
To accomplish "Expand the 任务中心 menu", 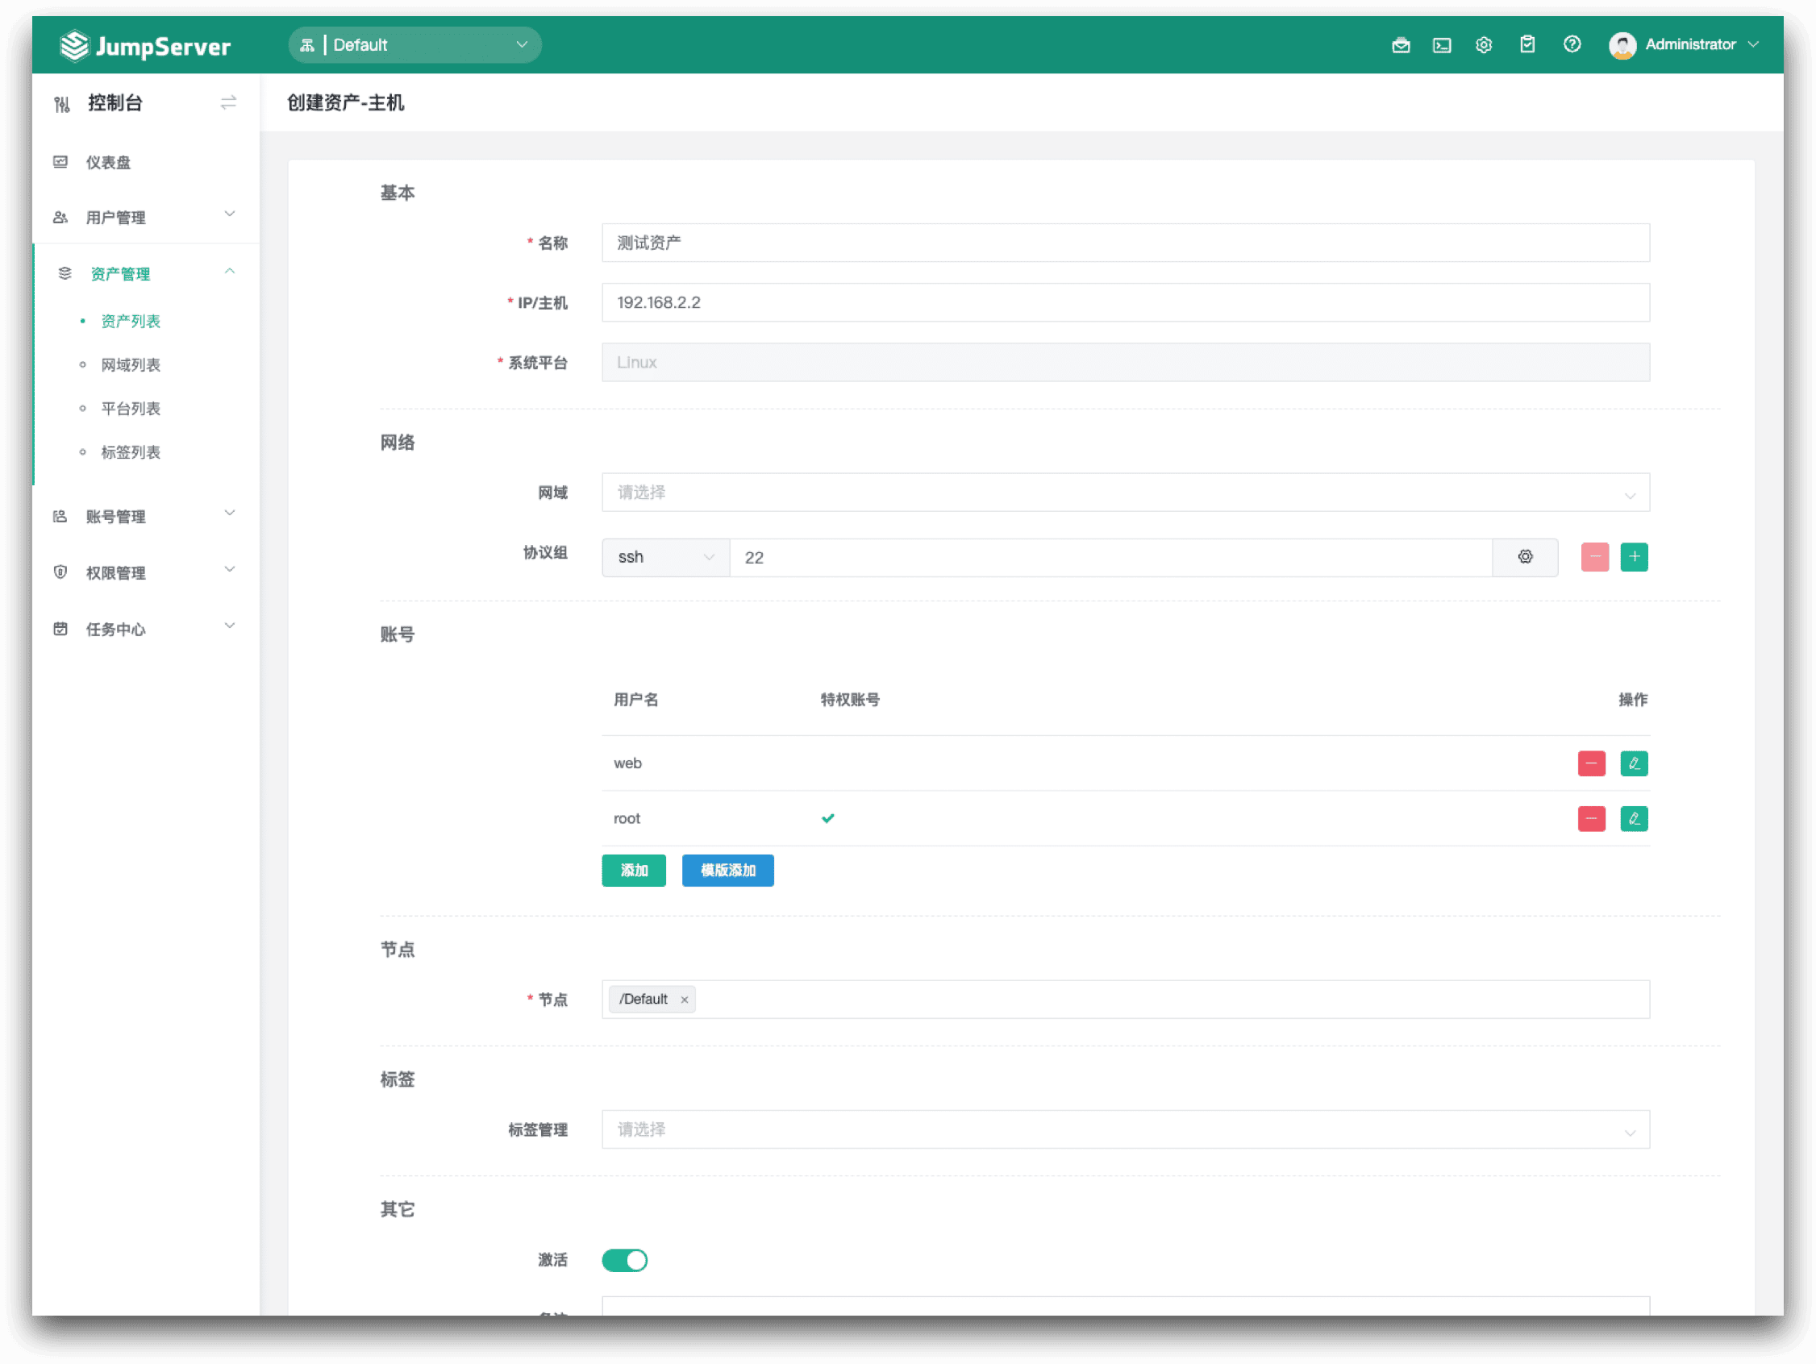I will (x=144, y=629).
